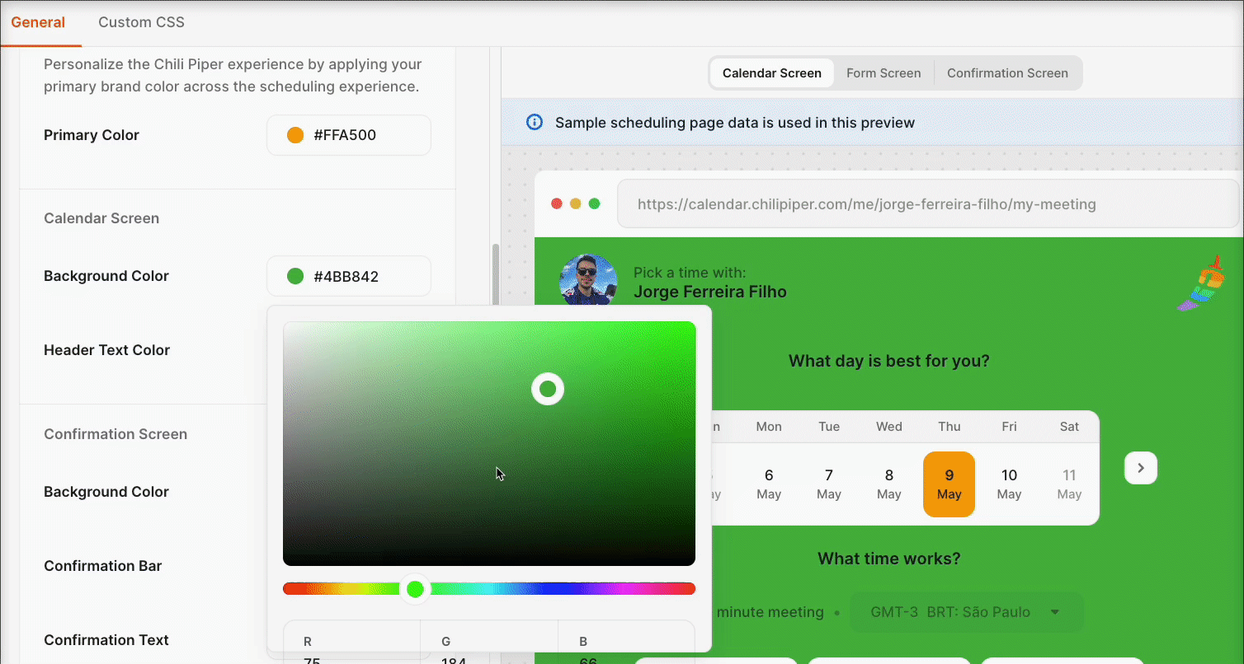Click Jorge Ferreira Filho profile photo

[x=588, y=282]
